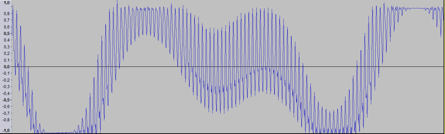Click the -0,4 amplitude ruler label
Viewport: 445px width, 134px height.
[x=6, y=94]
